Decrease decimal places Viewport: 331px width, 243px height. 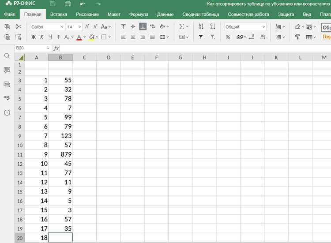coord(252,37)
